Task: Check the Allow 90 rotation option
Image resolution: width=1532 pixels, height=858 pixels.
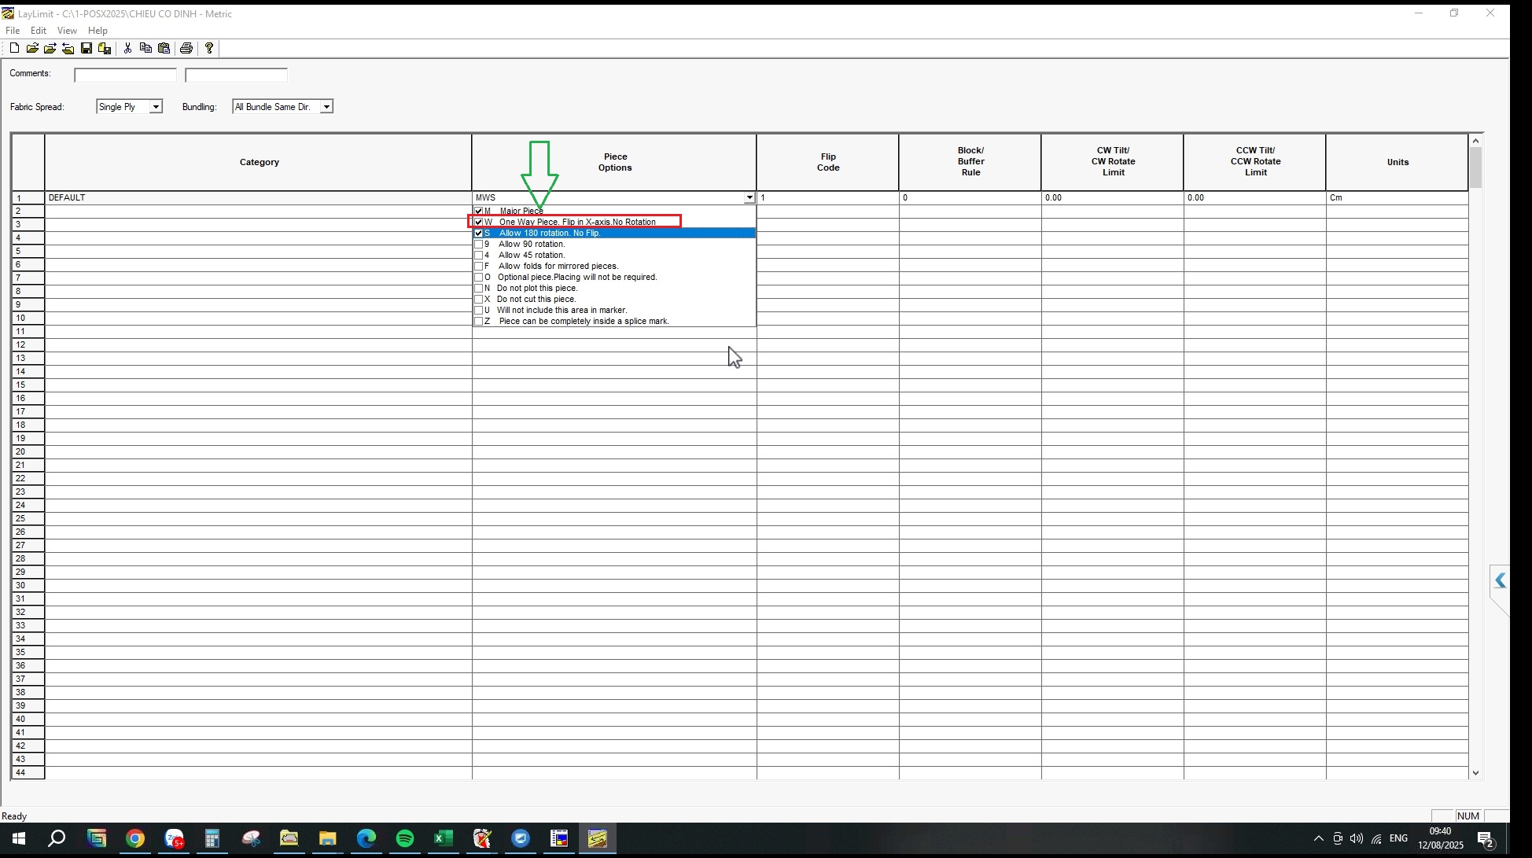Action: point(479,244)
